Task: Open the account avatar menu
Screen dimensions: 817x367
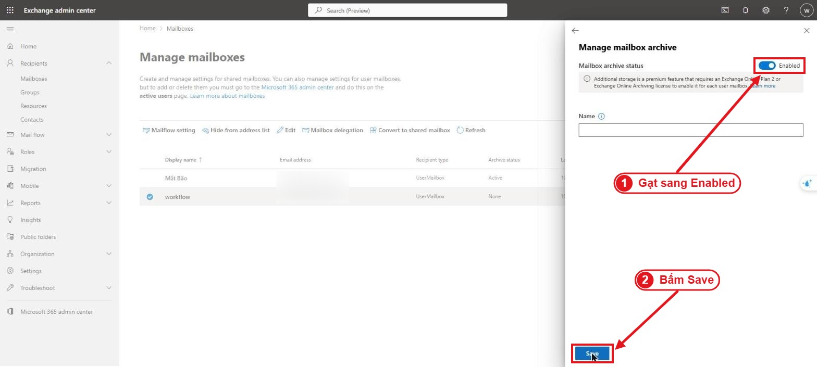Action: click(x=806, y=10)
